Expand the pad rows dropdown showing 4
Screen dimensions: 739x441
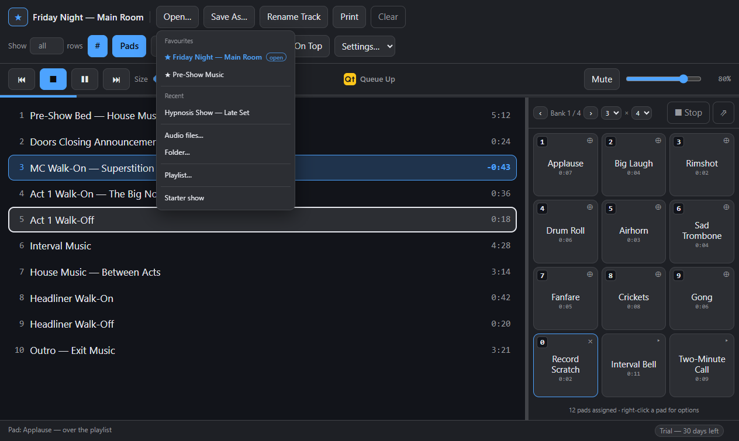coord(641,113)
